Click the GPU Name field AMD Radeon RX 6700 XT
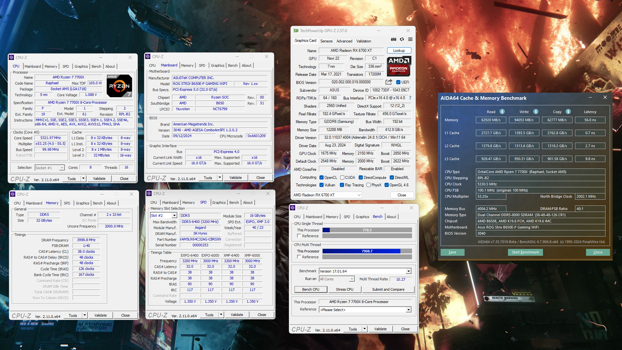This screenshot has height=350, width=622. click(351, 51)
